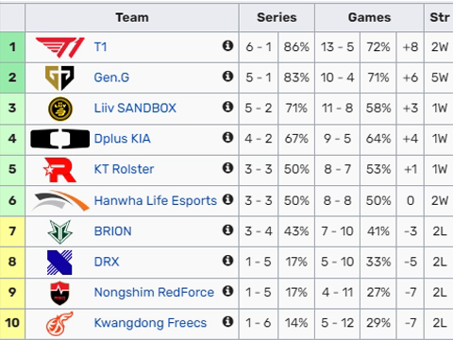
Task: Click the BRION green logo
Action: point(59,231)
